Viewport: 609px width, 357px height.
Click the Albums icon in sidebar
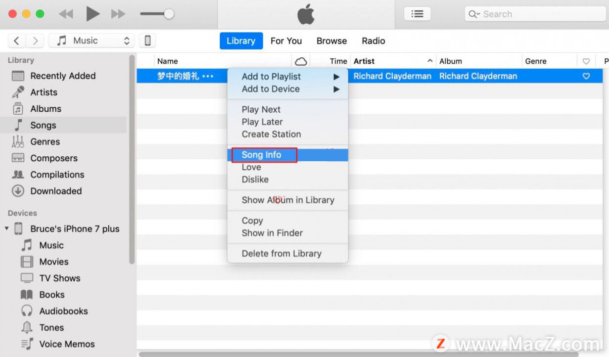click(18, 109)
